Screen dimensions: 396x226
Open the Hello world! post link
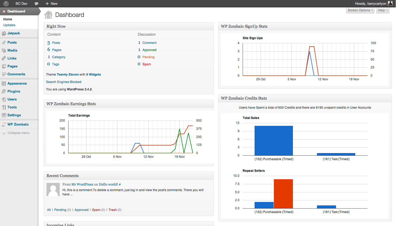(108, 184)
